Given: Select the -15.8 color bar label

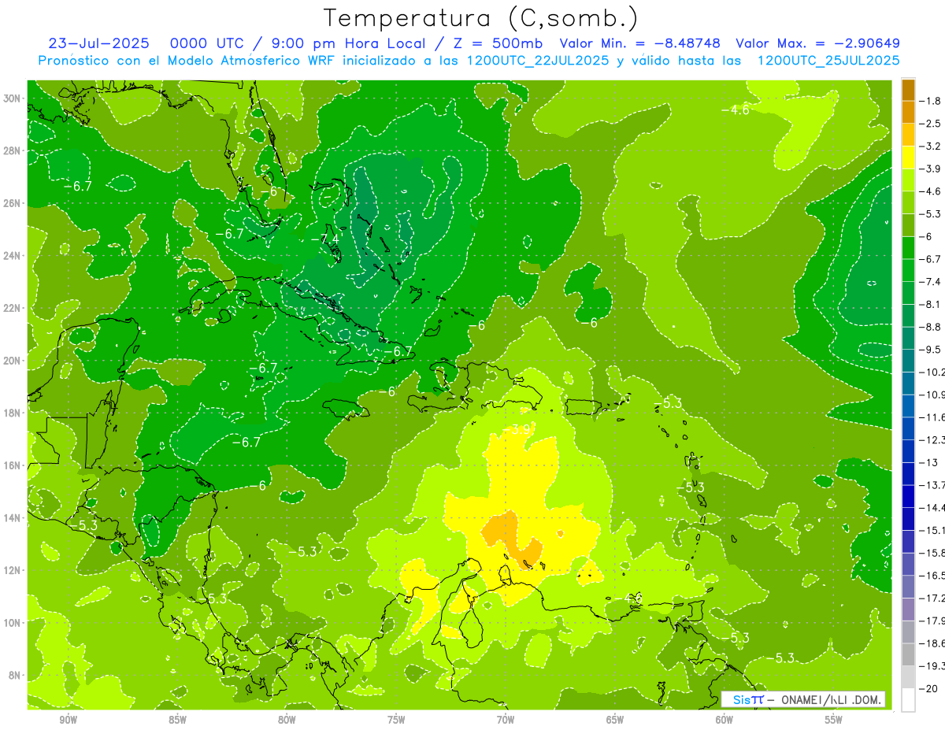Looking at the screenshot, I should (932, 553).
